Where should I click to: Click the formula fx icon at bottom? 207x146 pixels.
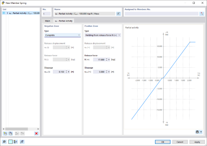22,142
